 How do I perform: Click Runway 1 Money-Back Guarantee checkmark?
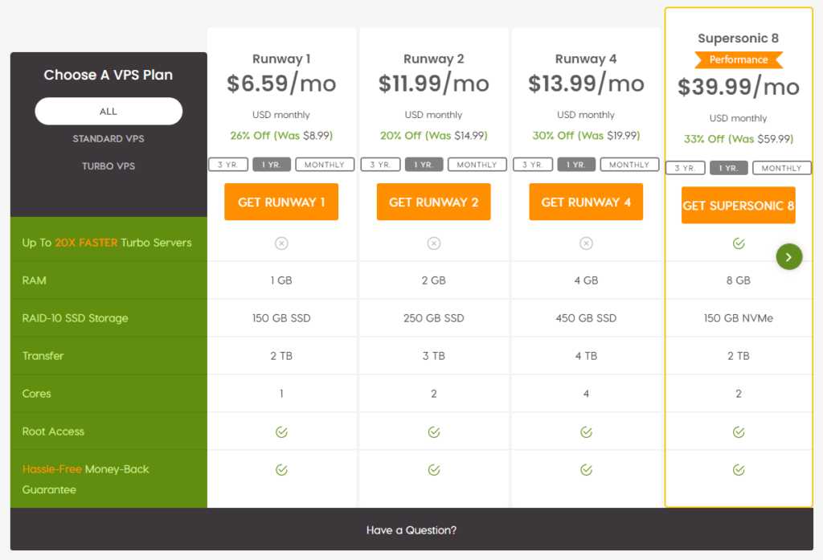[x=281, y=470]
